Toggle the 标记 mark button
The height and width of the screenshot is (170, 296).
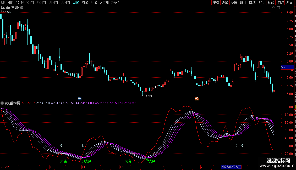coord(270,3)
